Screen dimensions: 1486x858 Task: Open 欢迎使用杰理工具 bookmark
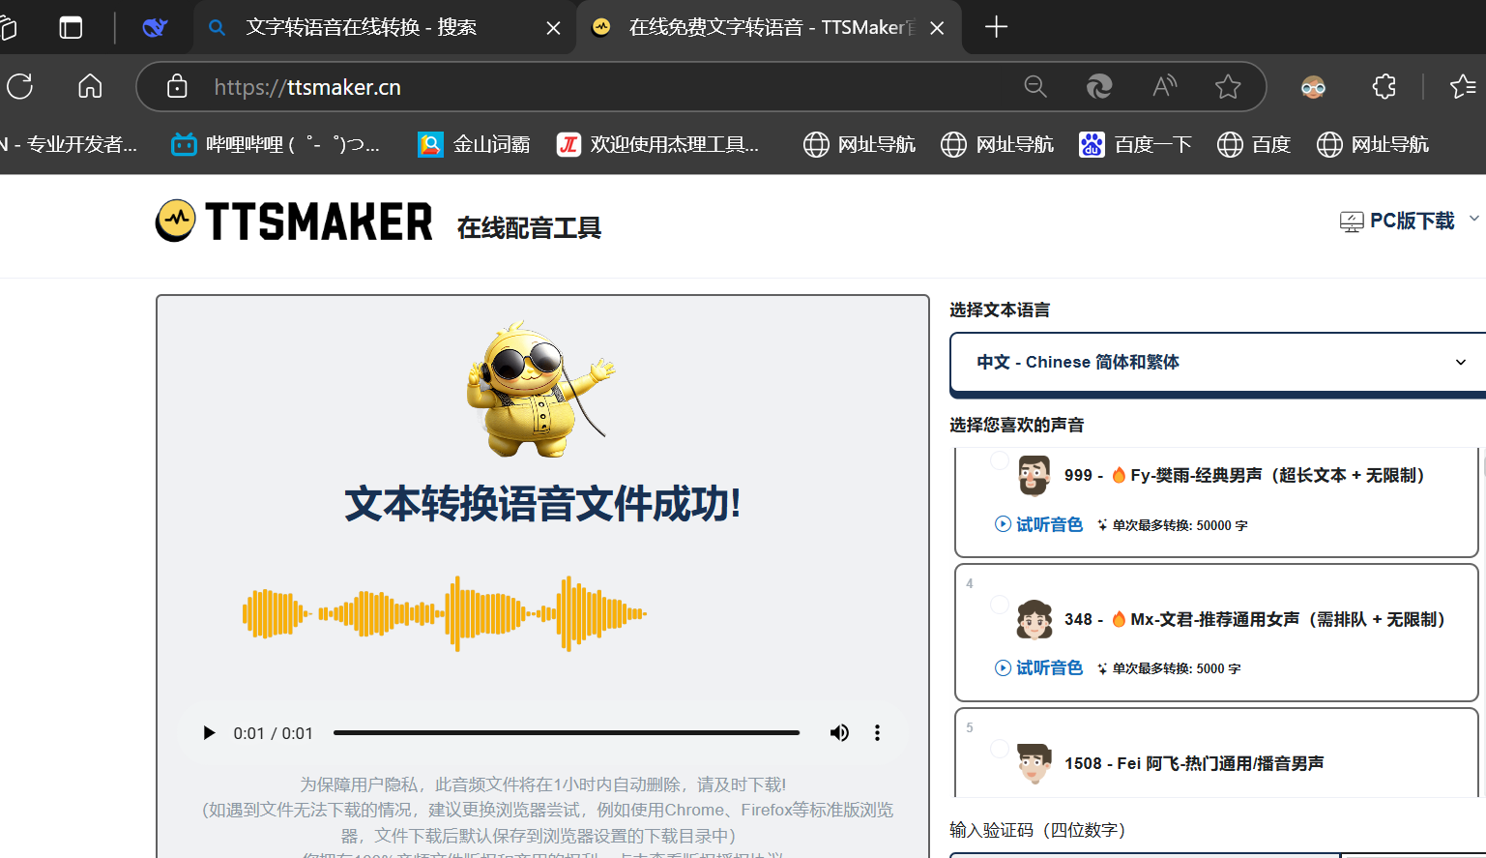(658, 144)
